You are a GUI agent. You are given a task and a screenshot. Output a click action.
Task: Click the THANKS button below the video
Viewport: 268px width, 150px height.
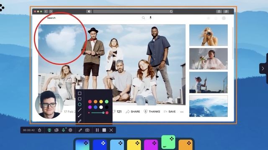pyautogui.click(x=152, y=112)
